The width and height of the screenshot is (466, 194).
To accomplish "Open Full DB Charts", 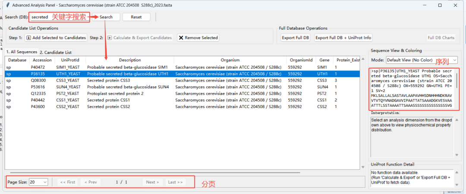I will (x=441, y=37).
